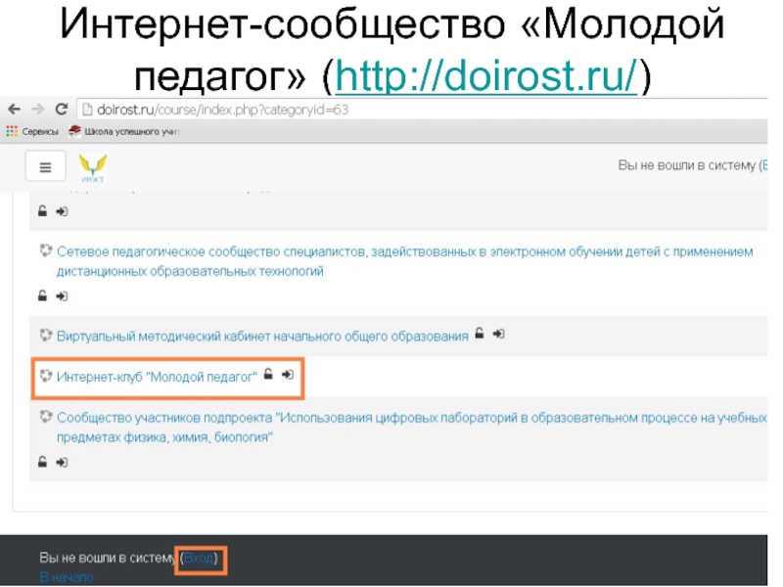Click lock icon under Сетевое педагогическое сообщество
The width and height of the screenshot is (783, 587).
click(42, 294)
